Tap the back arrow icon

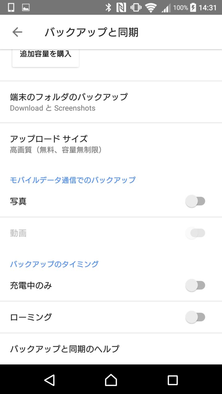pyautogui.click(x=17, y=32)
